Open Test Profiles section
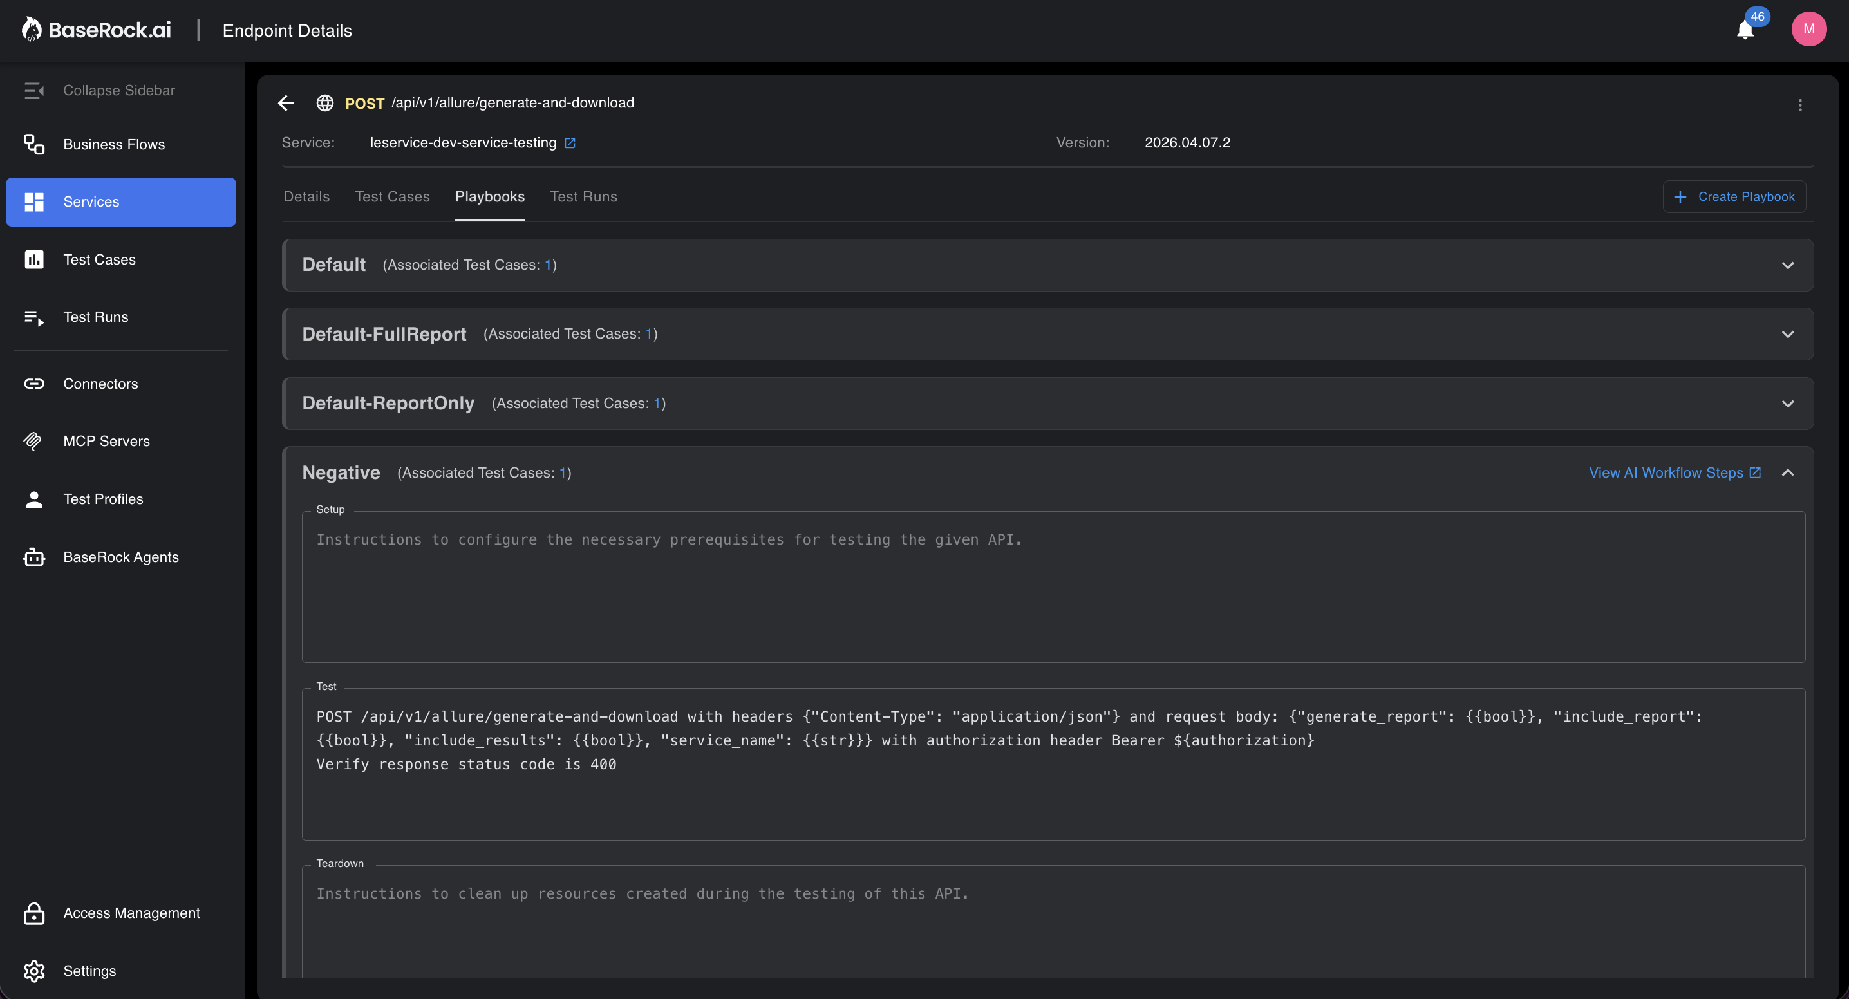 coord(102,499)
